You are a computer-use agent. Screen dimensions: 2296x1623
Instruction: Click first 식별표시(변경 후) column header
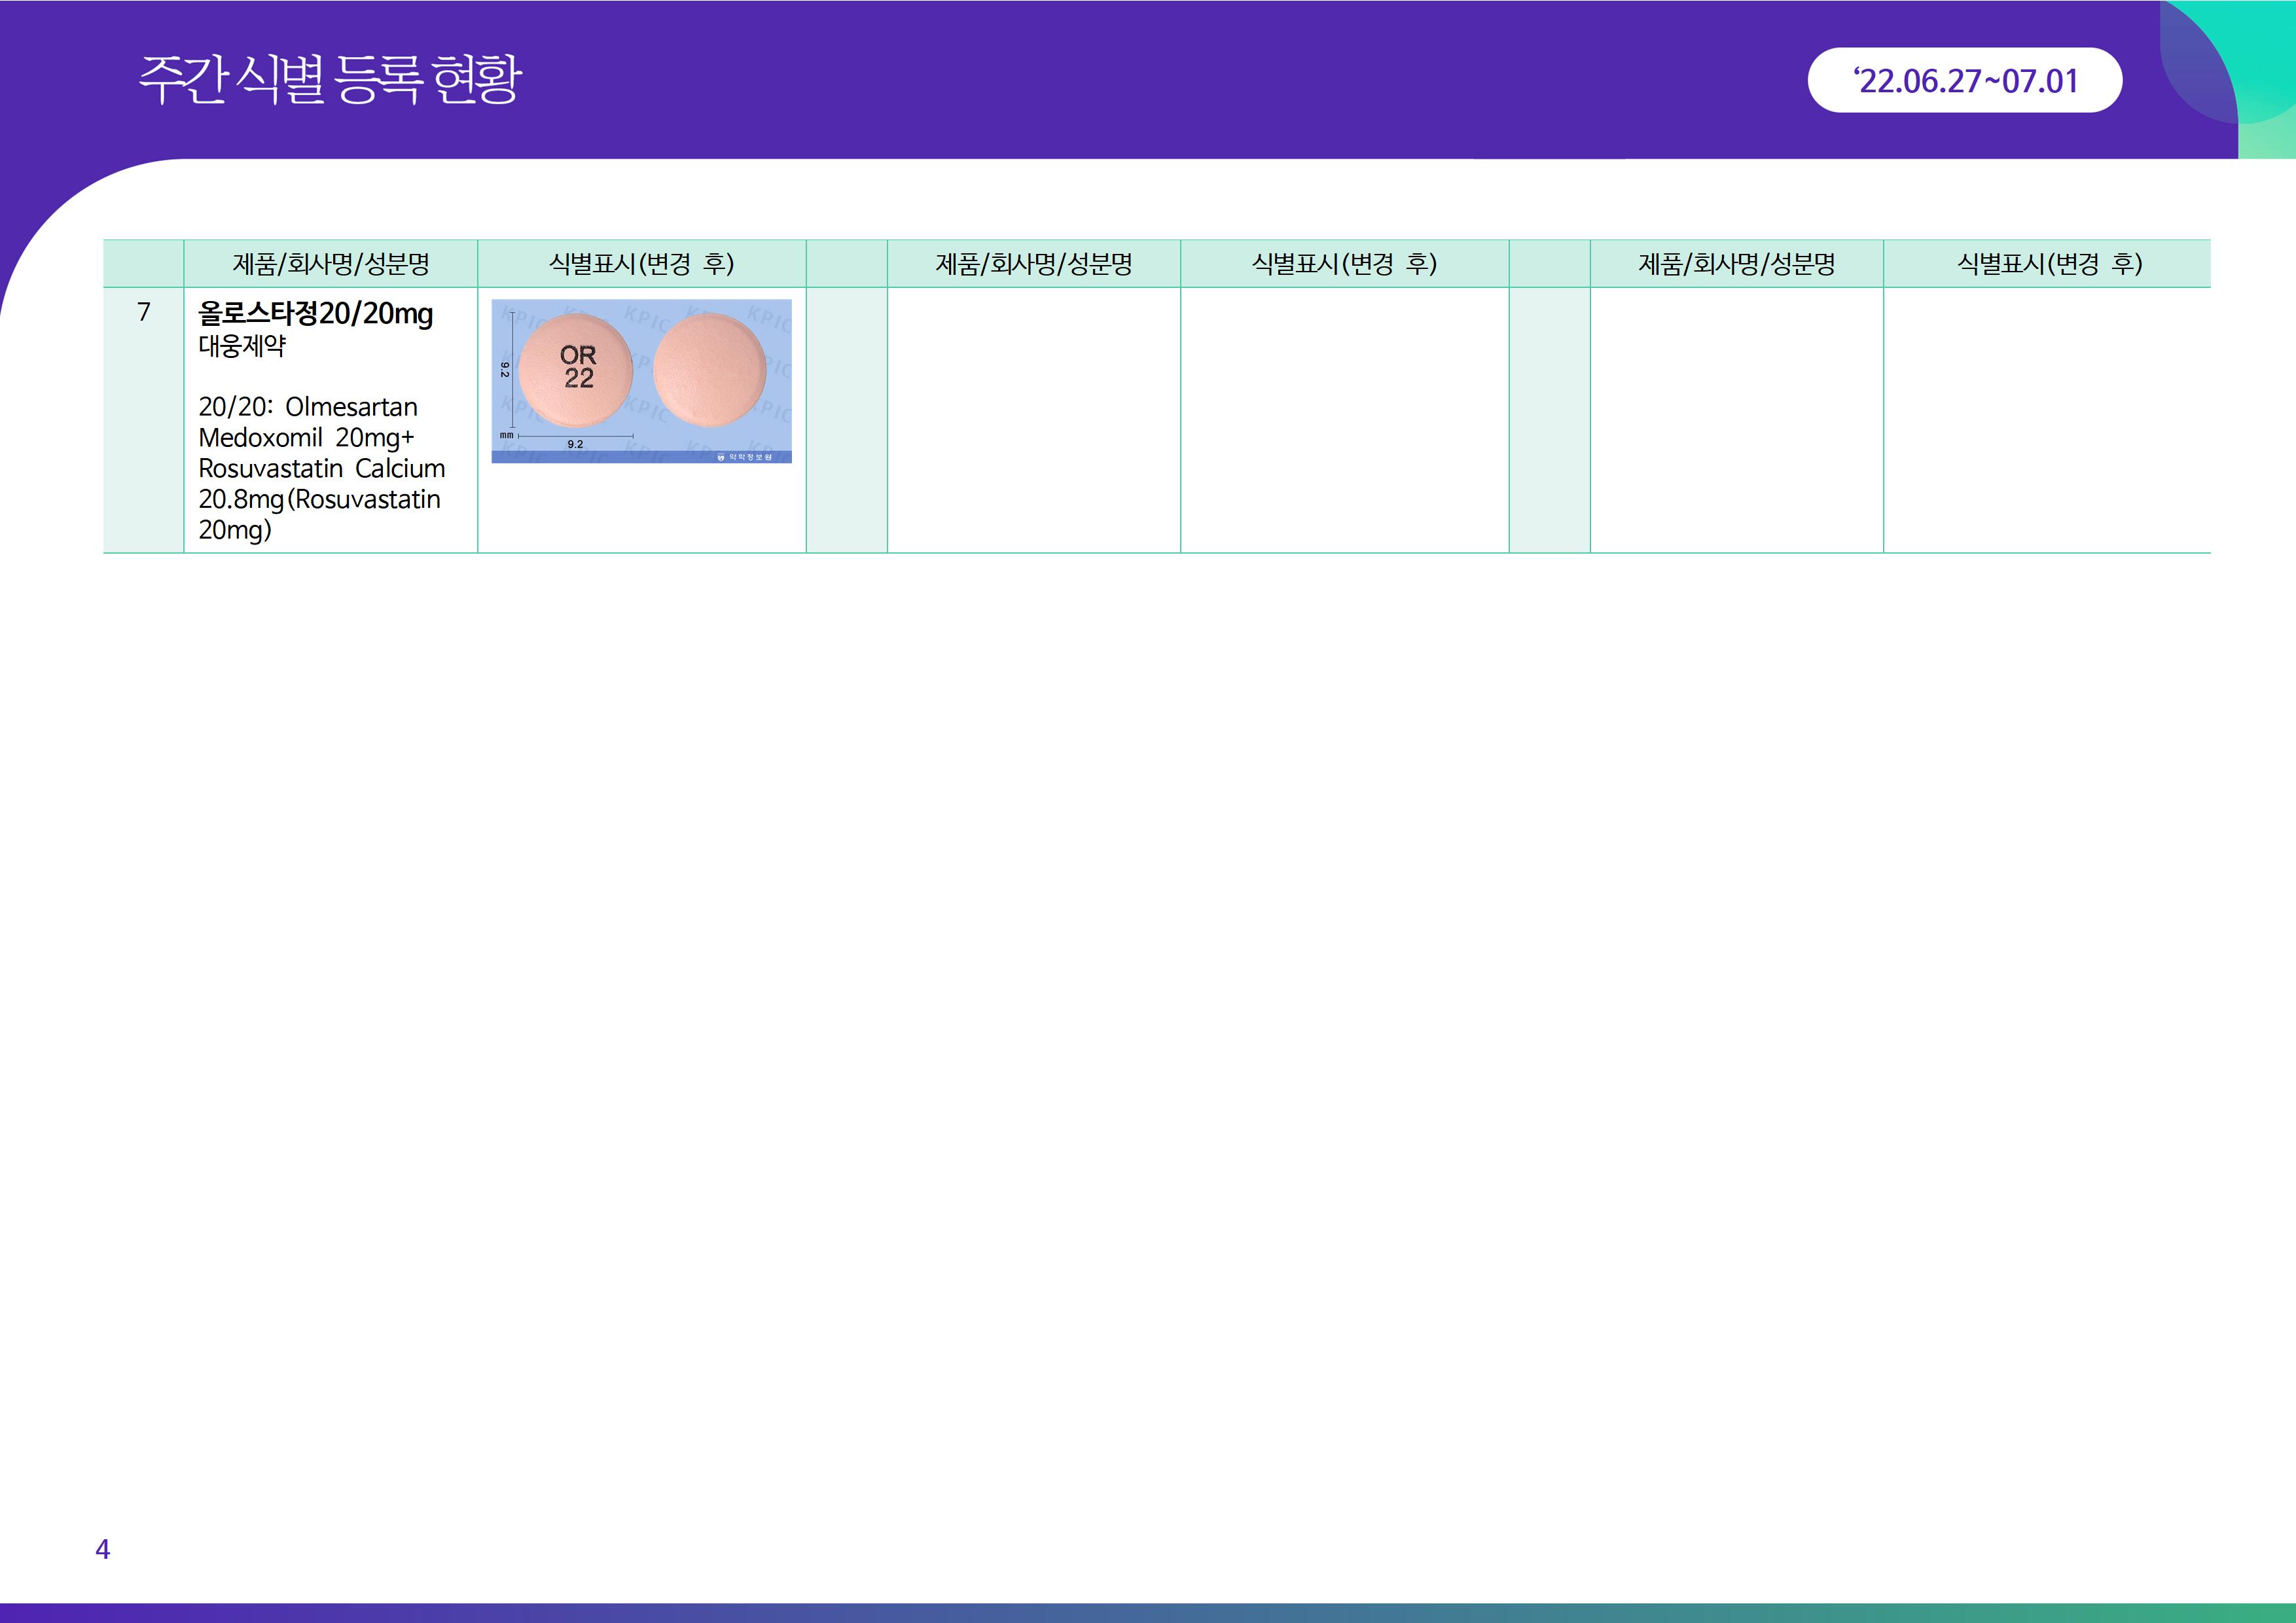click(641, 264)
